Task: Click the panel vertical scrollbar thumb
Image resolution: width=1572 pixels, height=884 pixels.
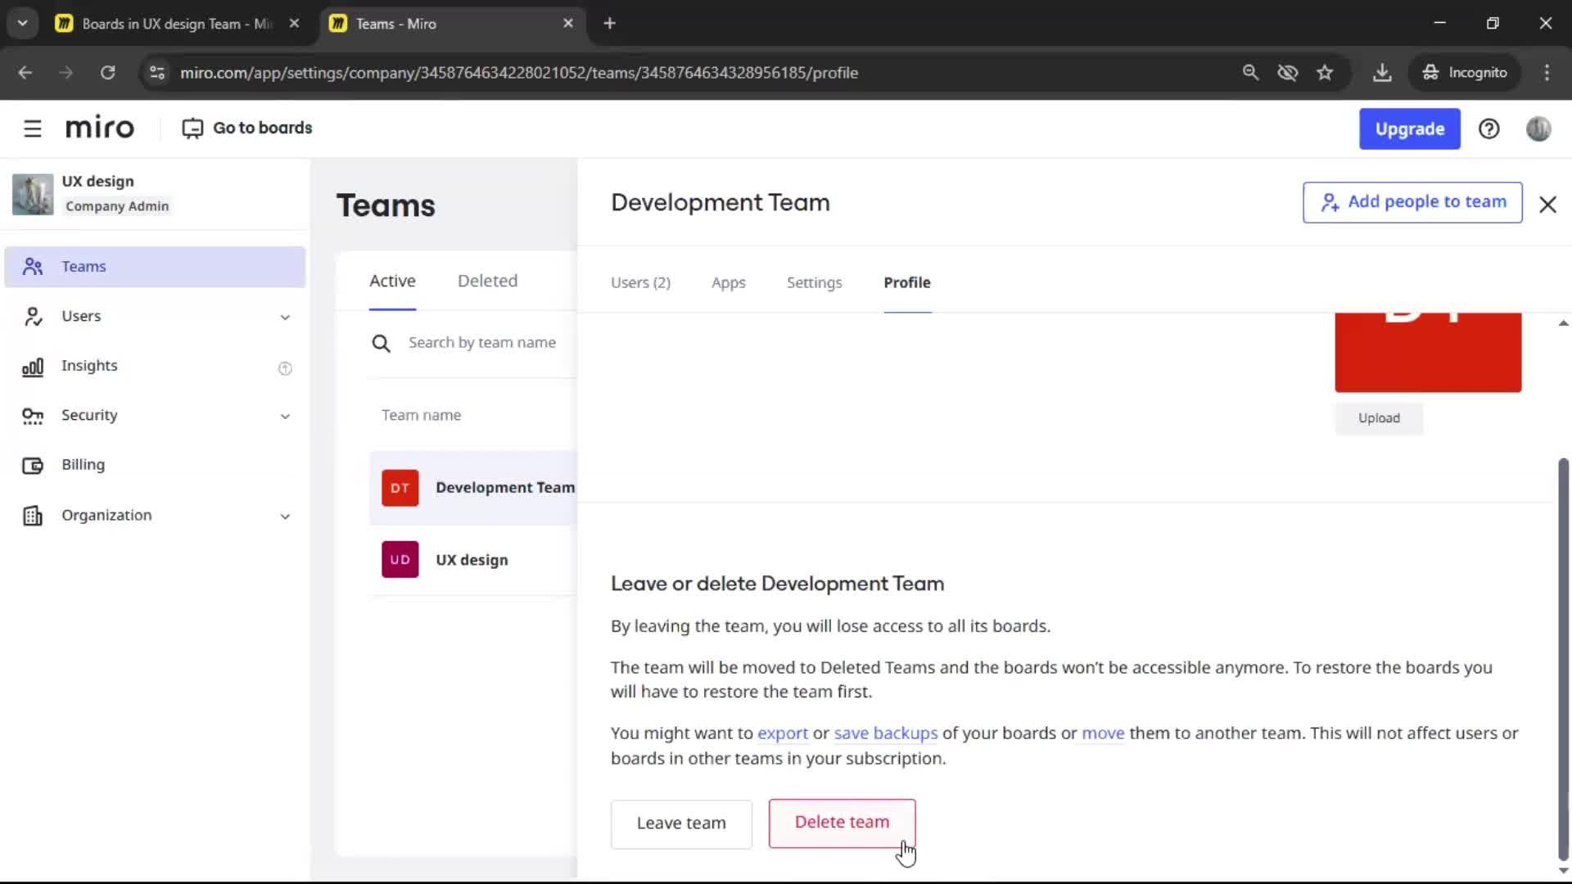Action: pyautogui.click(x=1563, y=659)
